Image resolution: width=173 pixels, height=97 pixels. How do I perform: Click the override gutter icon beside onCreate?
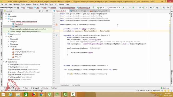tap(56, 35)
